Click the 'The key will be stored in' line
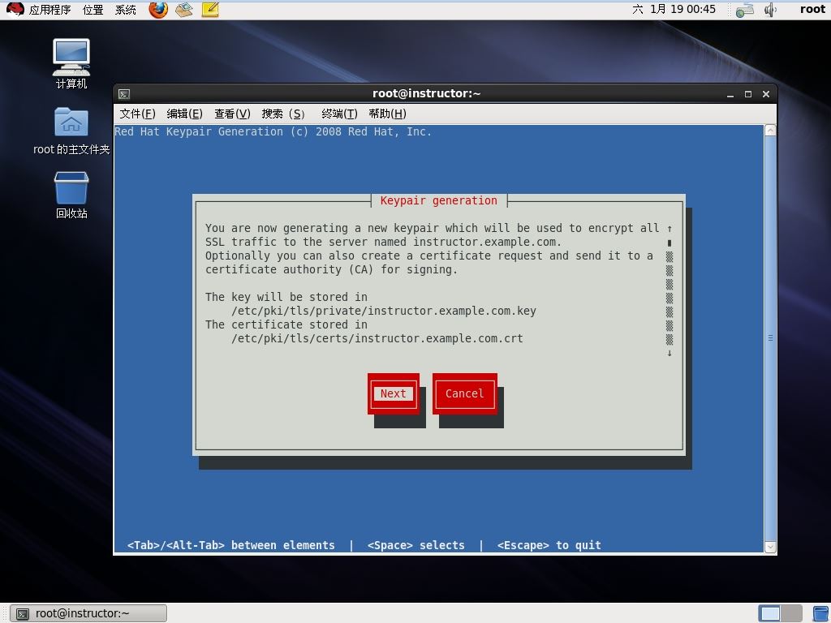This screenshot has height=623, width=831. [x=286, y=297]
